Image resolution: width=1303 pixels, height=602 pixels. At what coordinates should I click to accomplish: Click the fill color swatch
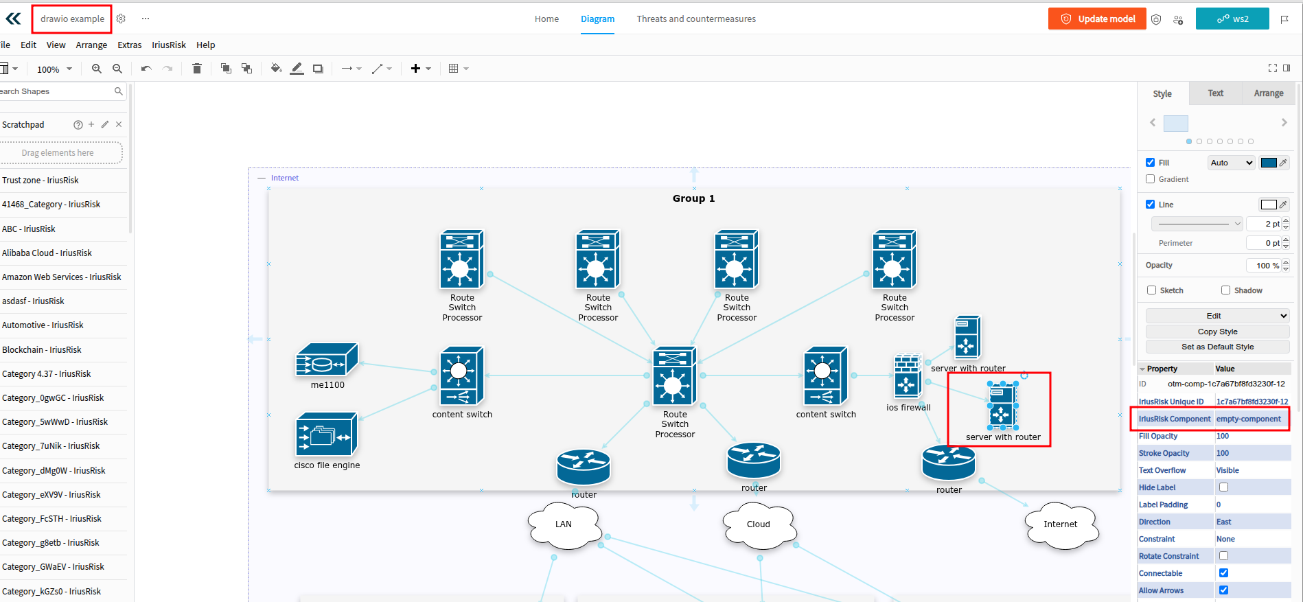tap(1269, 163)
